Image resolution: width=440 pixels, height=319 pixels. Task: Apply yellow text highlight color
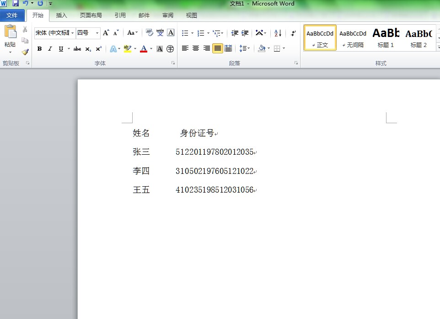point(128,49)
